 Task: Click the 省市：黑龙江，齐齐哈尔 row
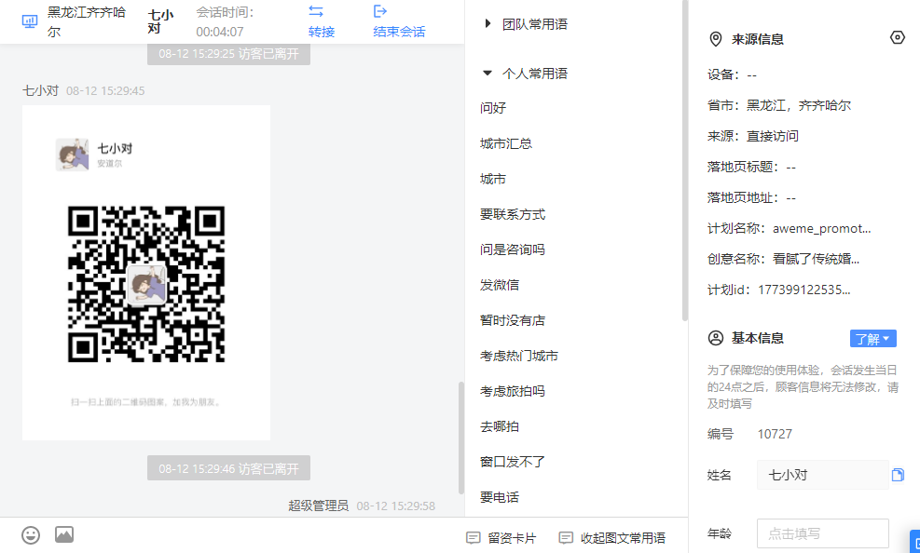(x=779, y=105)
